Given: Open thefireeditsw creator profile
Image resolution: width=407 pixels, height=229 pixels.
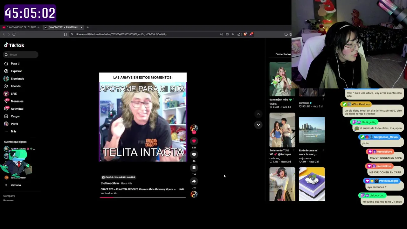Looking at the screenshot, I should point(110,183).
